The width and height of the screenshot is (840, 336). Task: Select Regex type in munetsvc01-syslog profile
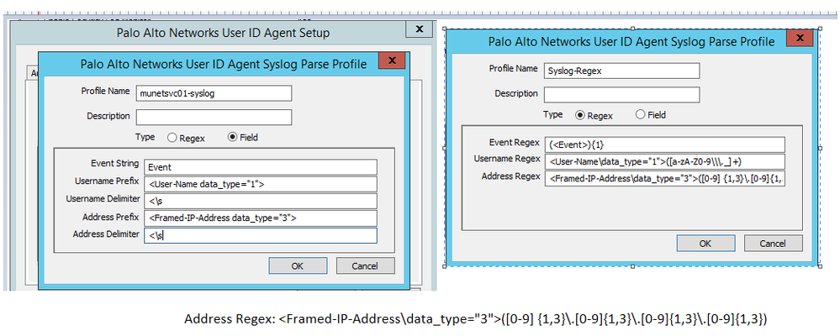172,138
